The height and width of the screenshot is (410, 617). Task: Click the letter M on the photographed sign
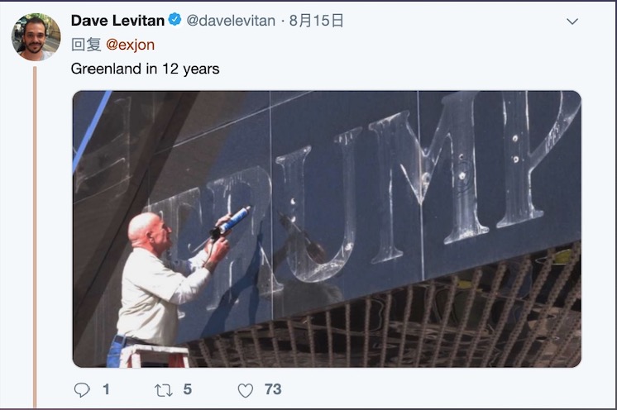pyautogui.click(x=429, y=177)
